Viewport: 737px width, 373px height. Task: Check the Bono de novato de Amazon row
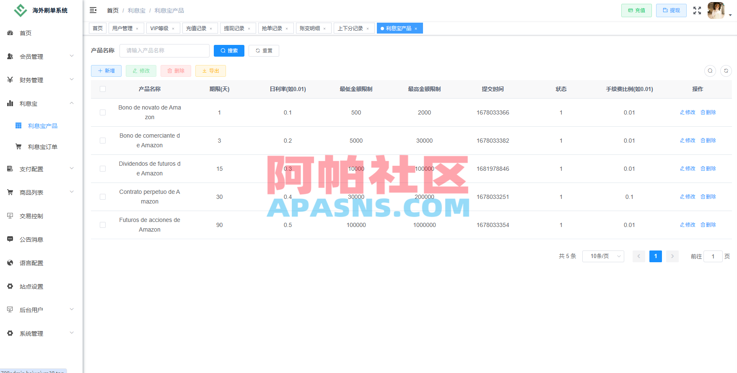pos(103,112)
